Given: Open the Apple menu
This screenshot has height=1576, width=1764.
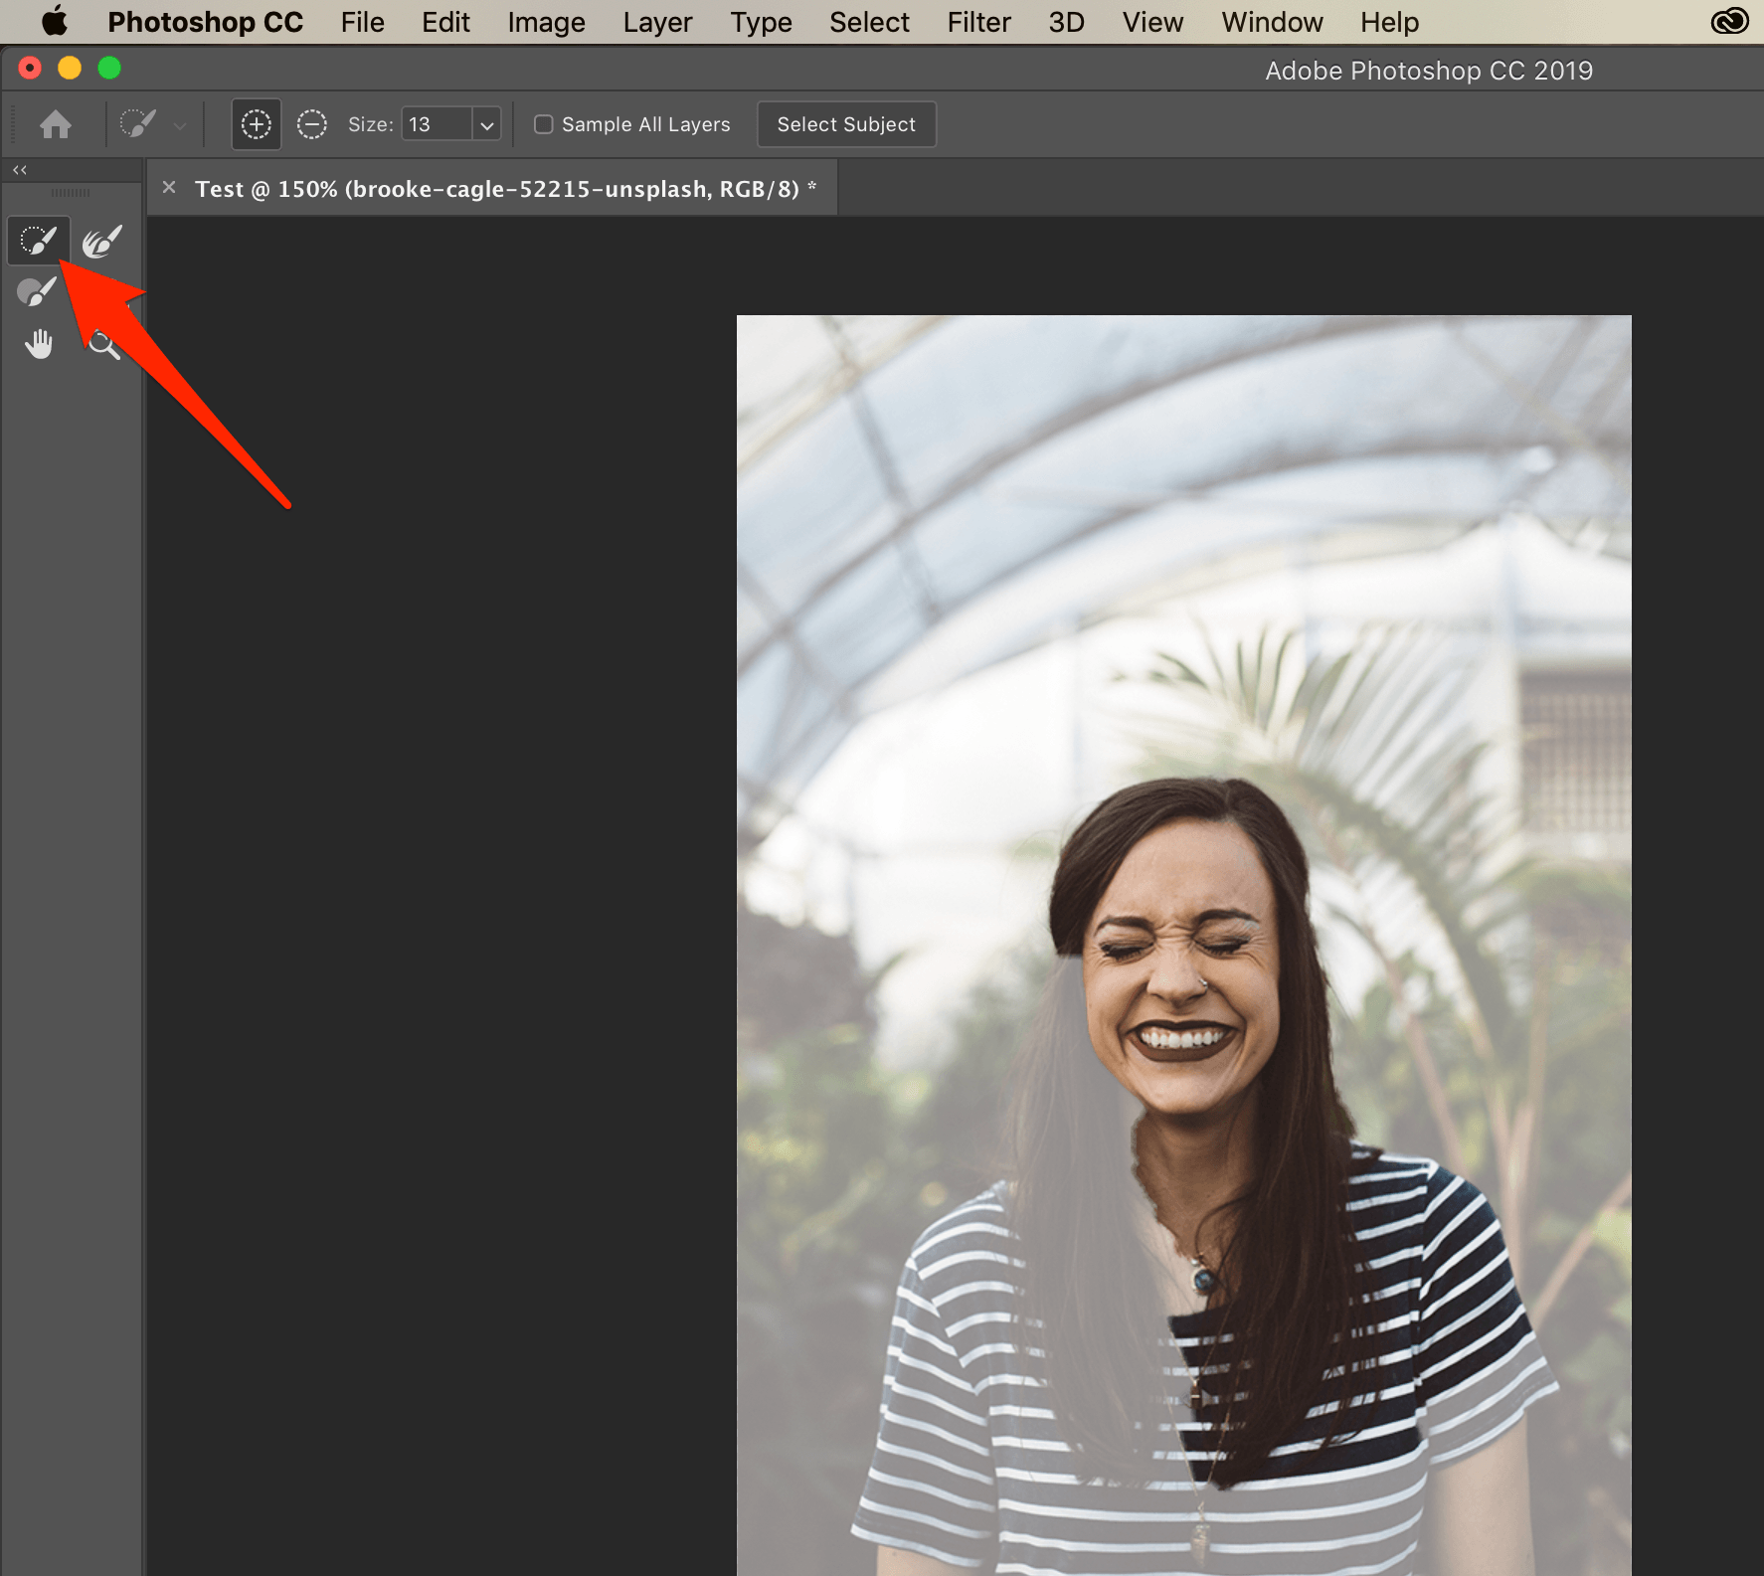Looking at the screenshot, I should click(55, 21).
